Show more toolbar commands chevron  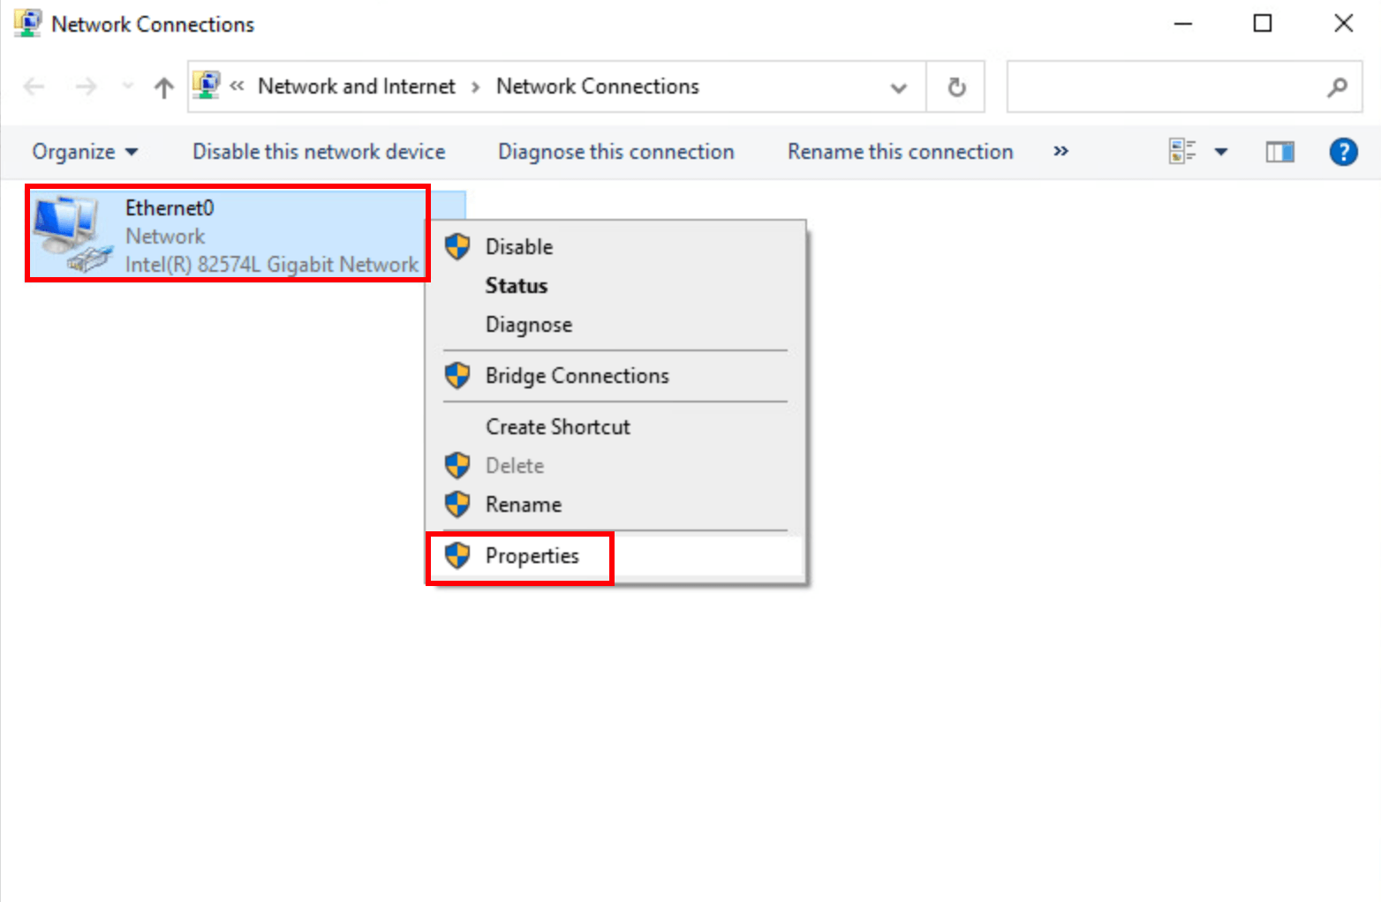[1060, 152]
